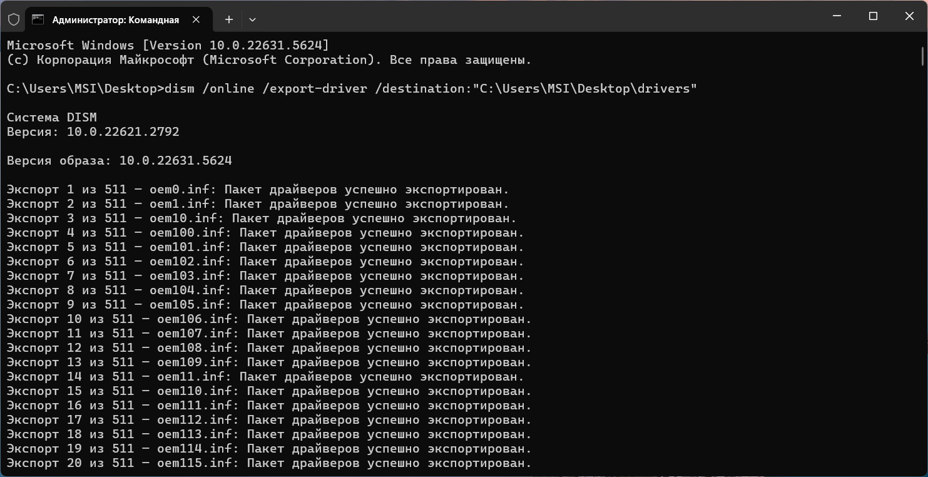The width and height of the screenshot is (928, 477).
Task: Close the Администратор: Командная tab
Action: [196, 19]
